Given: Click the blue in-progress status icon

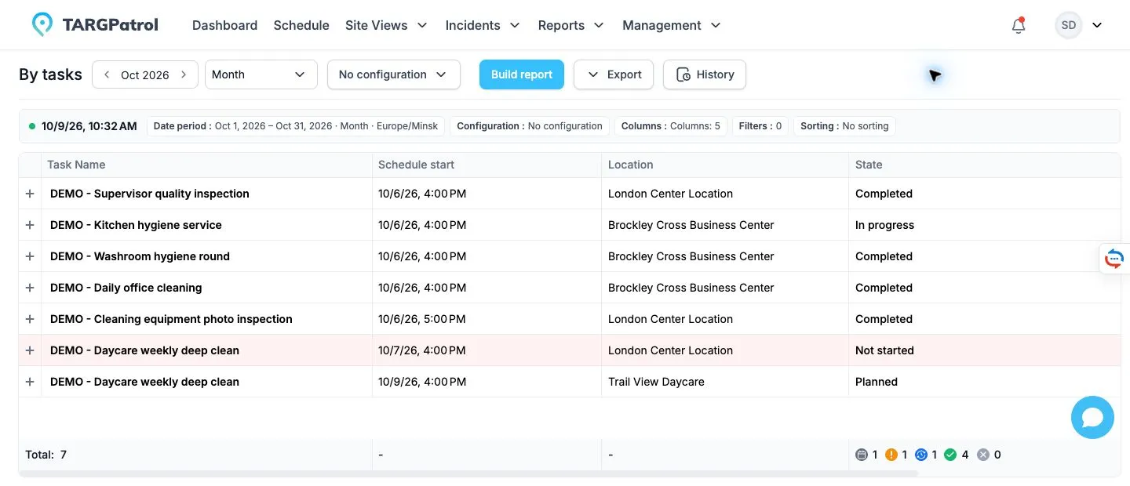Looking at the screenshot, I should [921, 455].
